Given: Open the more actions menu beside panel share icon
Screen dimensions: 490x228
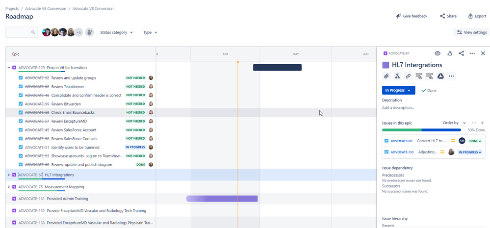Looking at the screenshot, I should coord(472,53).
